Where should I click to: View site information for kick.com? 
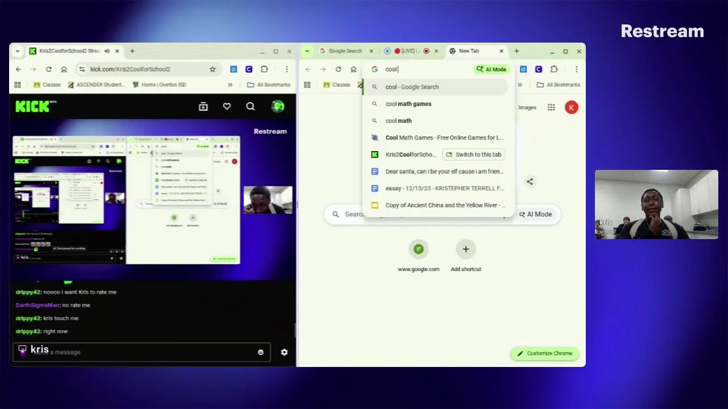[x=82, y=69]
